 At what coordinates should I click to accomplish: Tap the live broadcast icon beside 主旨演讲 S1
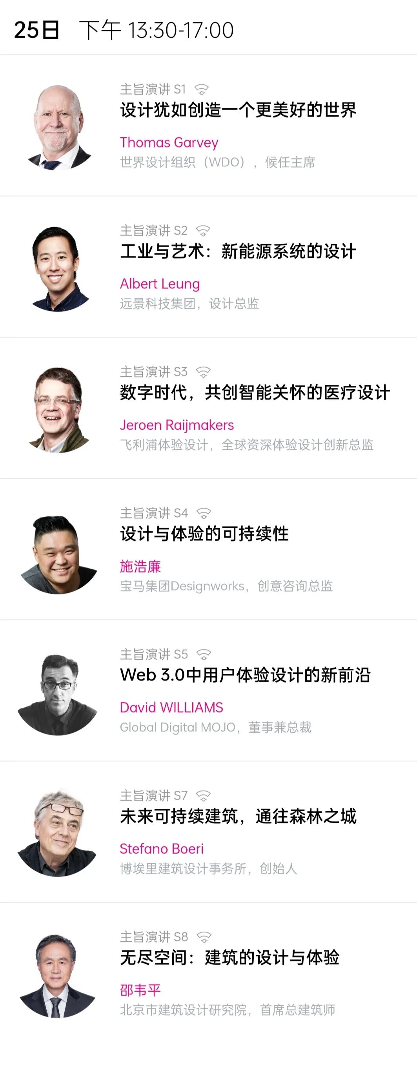[x=202, y=89]
